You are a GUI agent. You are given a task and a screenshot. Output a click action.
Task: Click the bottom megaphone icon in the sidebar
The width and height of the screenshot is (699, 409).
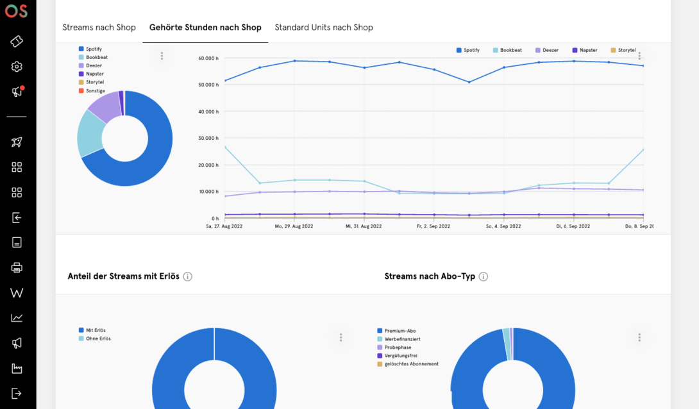(17, 343)
